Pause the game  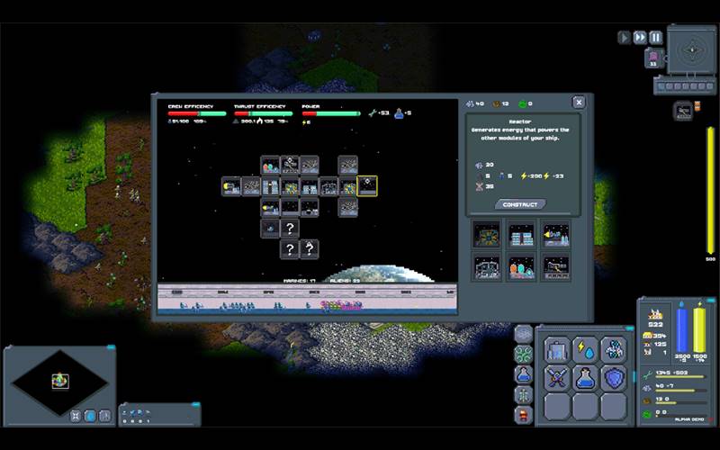[x=656, y=37]
